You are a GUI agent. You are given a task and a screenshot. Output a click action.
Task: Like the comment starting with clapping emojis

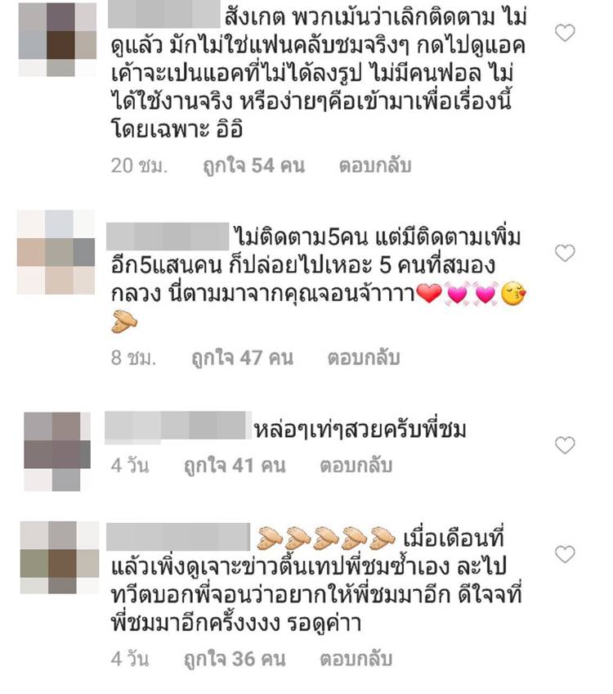point(565,555)
